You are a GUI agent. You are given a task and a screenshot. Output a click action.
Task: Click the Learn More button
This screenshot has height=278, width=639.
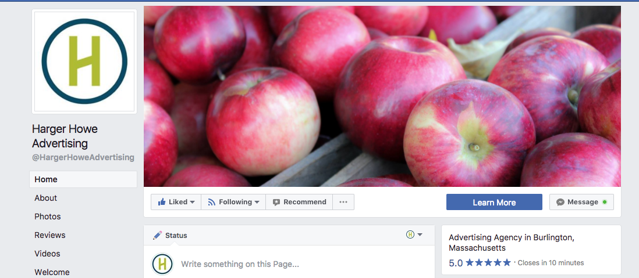[494, 202]
